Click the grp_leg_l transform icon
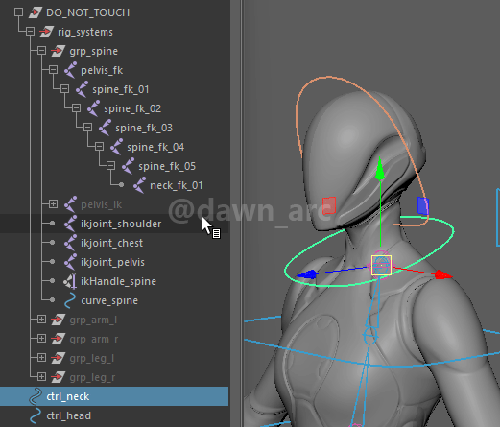The height and width of the screenshot is (427, 500). 58,358
